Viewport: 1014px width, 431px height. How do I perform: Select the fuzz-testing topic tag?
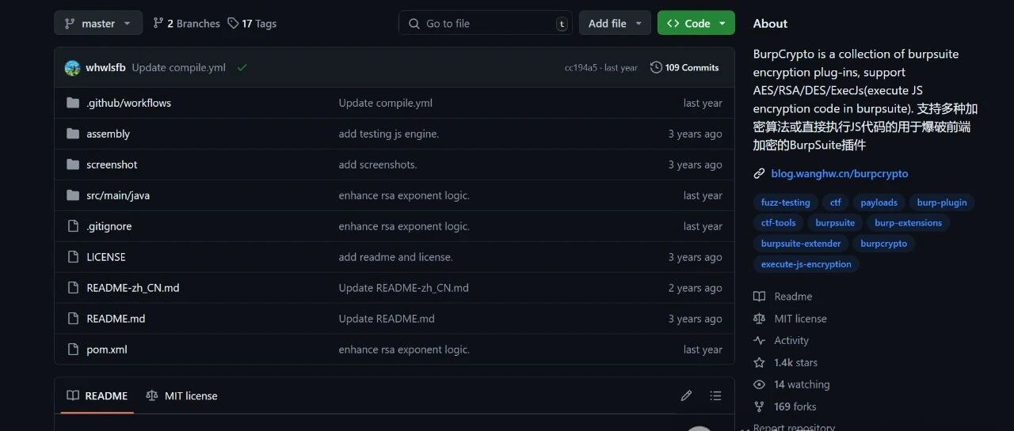point(786,202)
